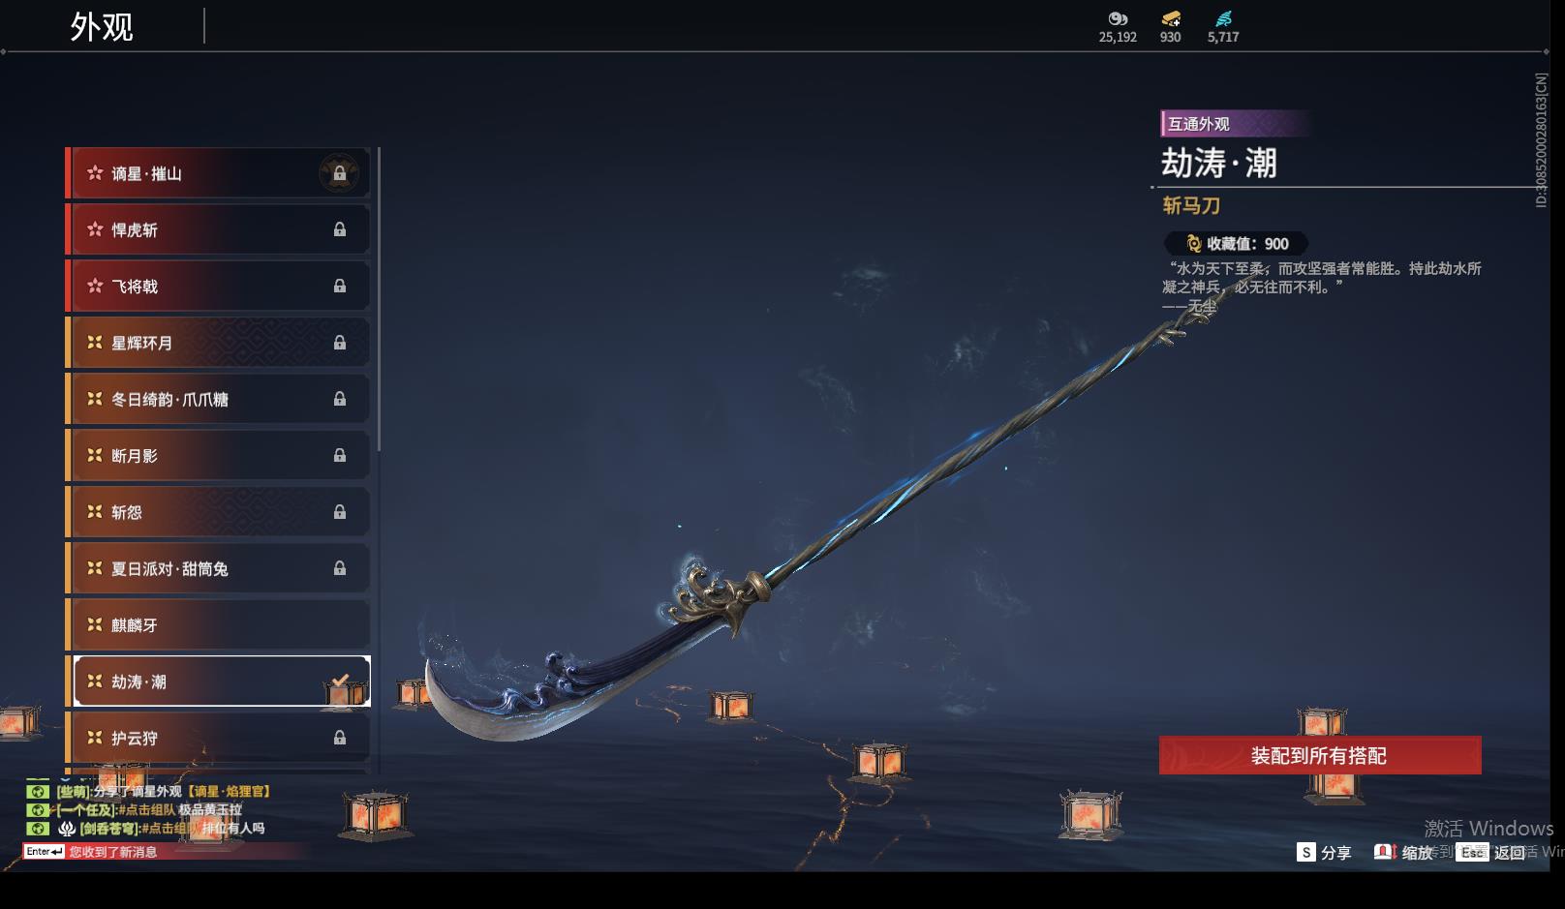Select the 星辉环月 appearance entry

pyautogui.click(x=218, y=343)
